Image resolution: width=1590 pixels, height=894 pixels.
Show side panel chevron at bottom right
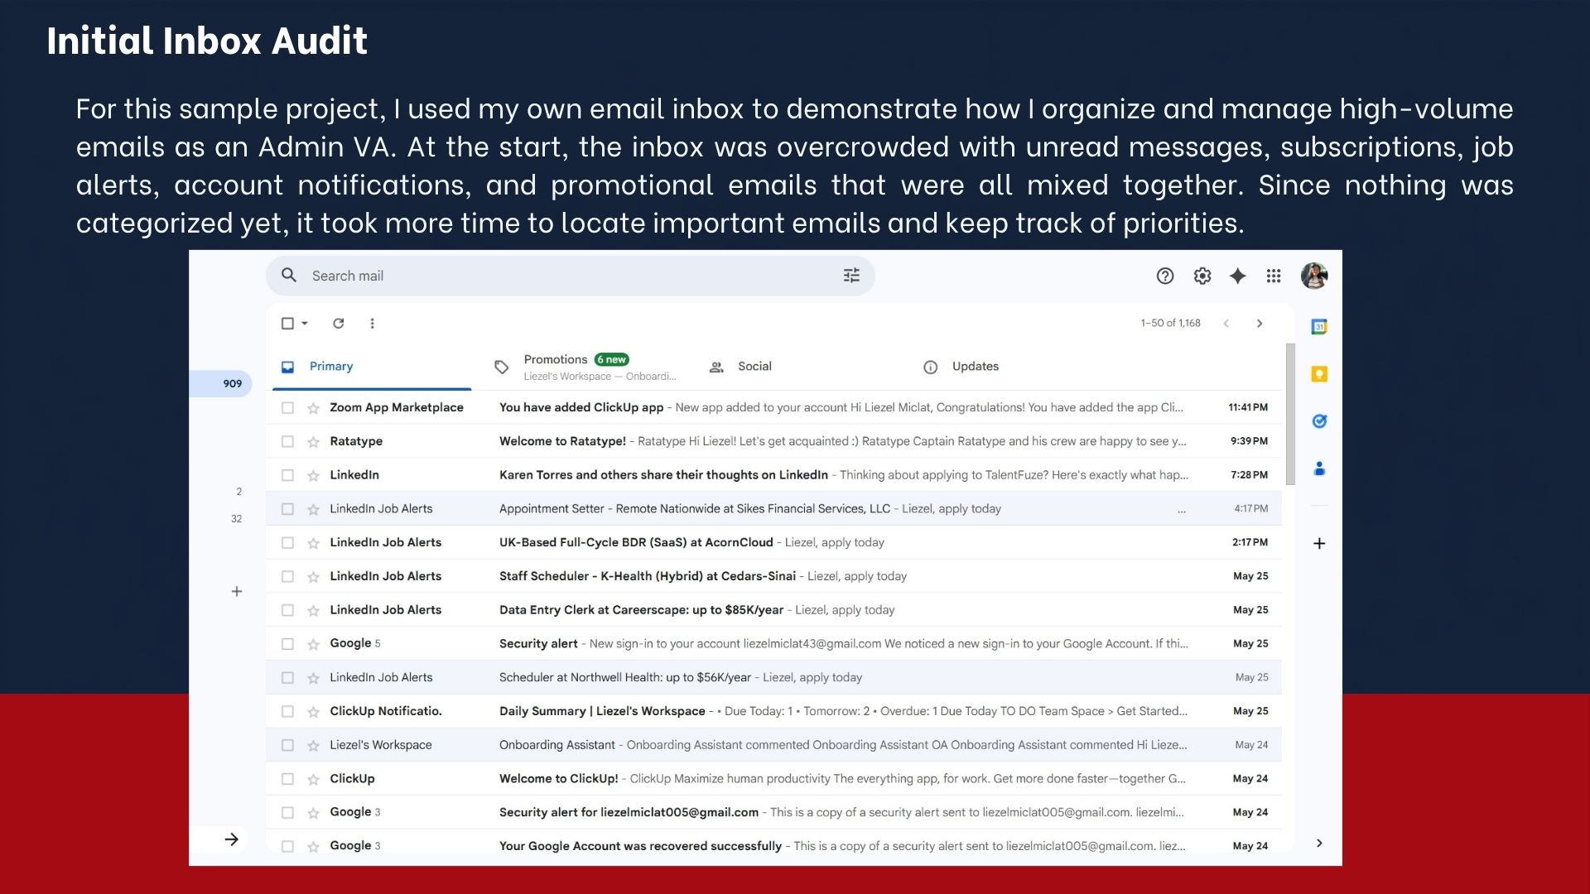[x=1320, y=843]
